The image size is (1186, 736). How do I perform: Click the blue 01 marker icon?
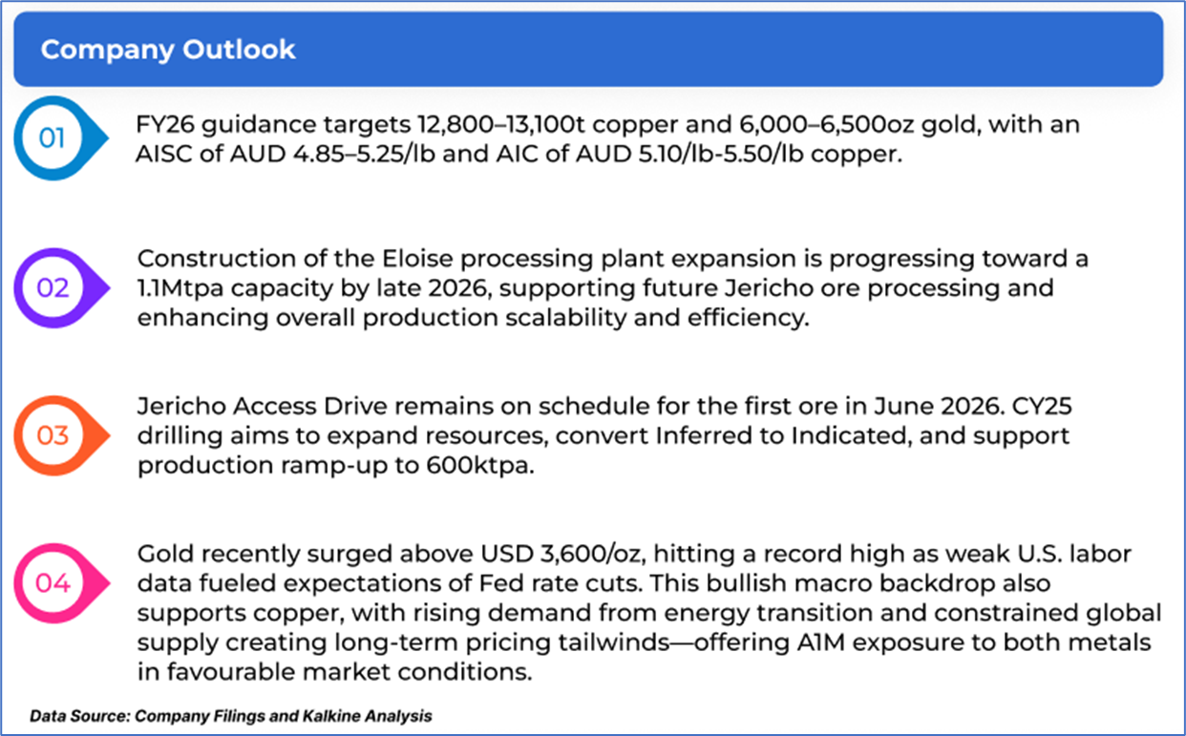(53, 139)
